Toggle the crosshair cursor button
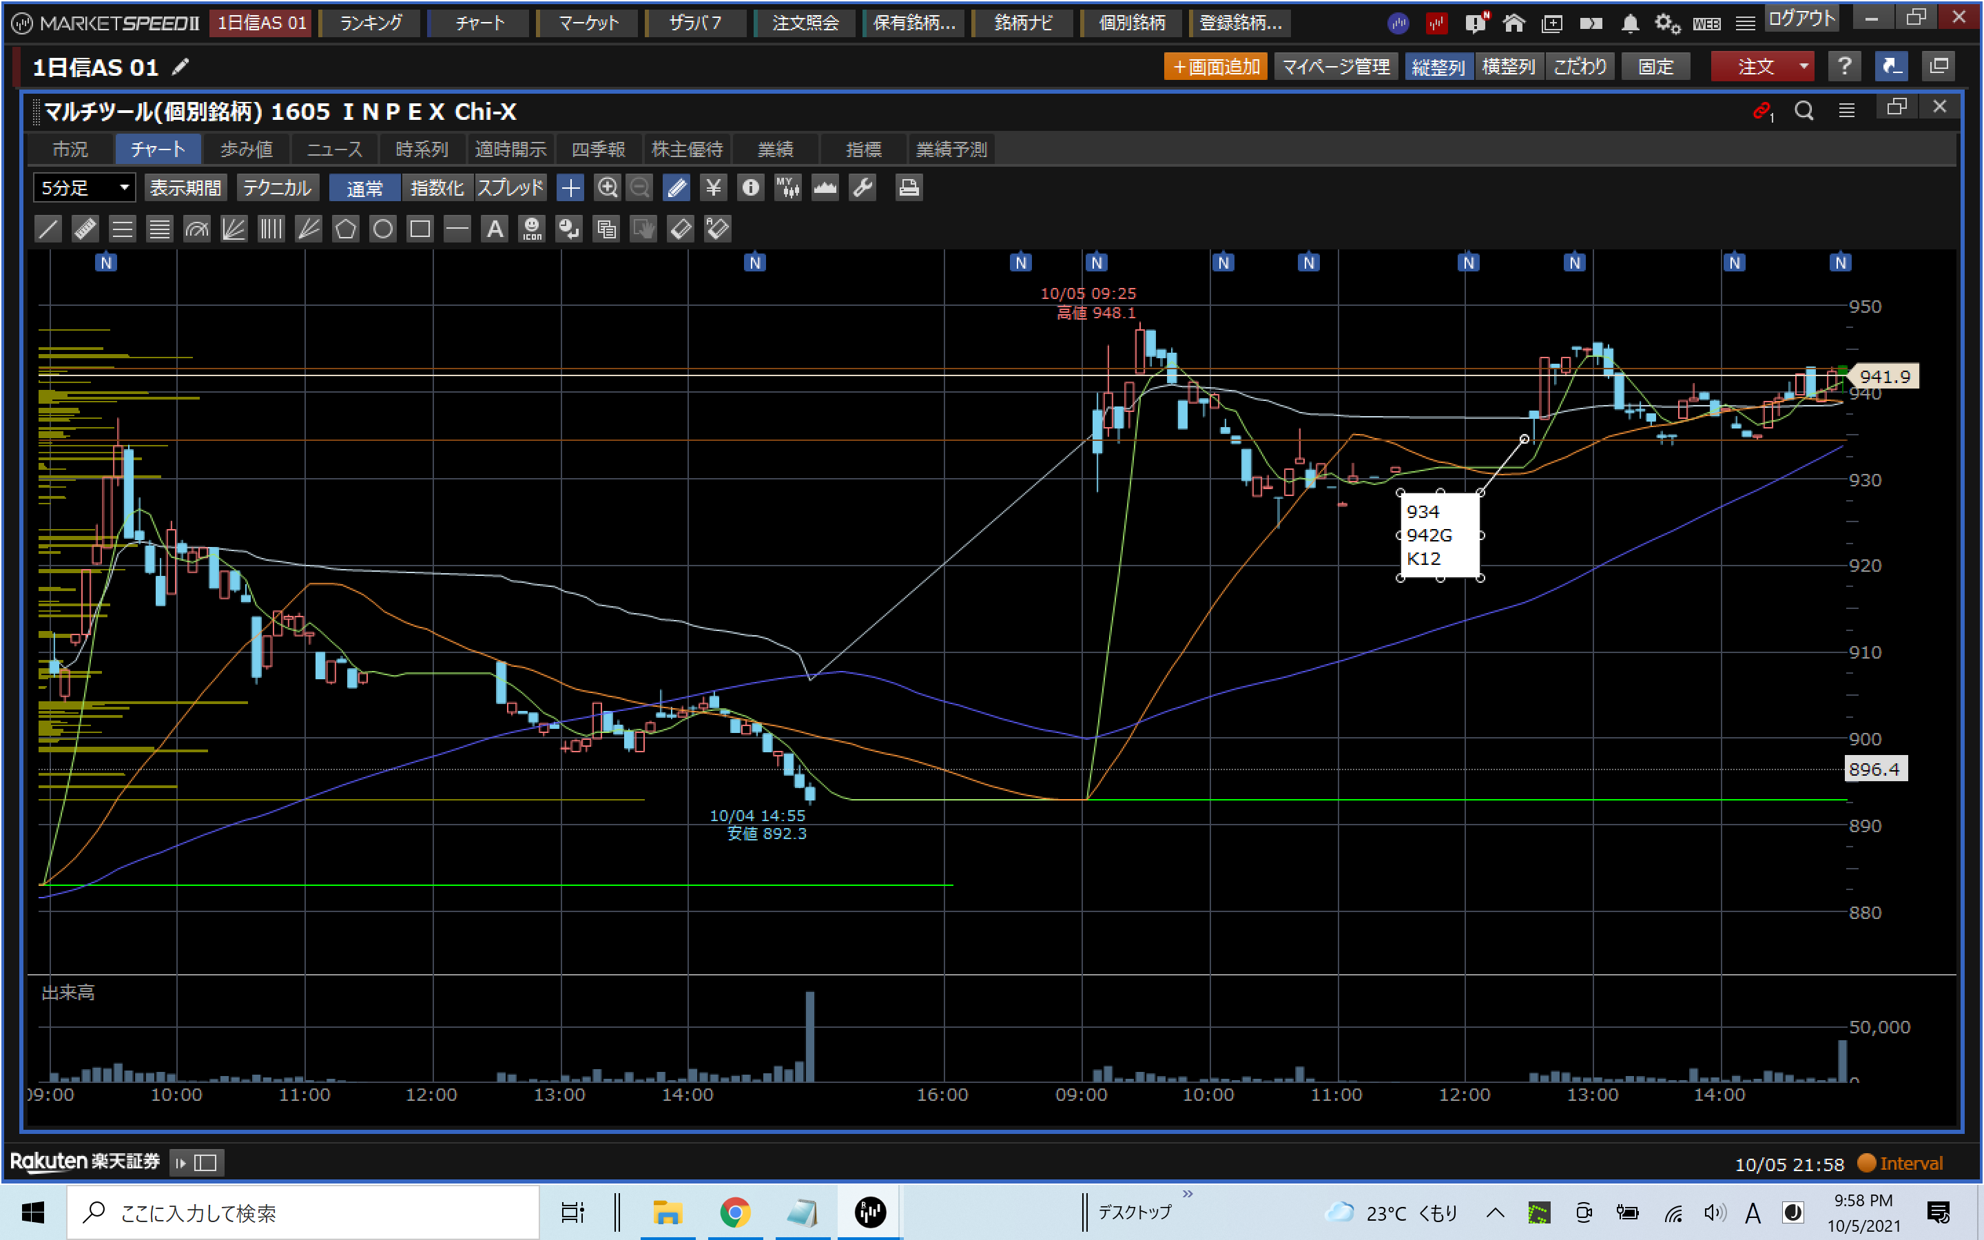This screenshot has height=1240, width=1984. (570, 188)
